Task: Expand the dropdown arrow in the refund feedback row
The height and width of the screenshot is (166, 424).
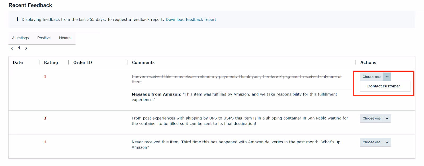Action: (387, 77)
